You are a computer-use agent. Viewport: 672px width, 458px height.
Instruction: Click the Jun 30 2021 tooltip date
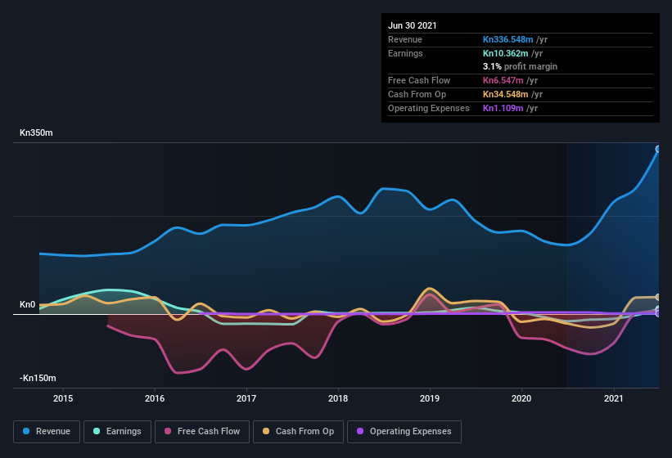point(413,25)
